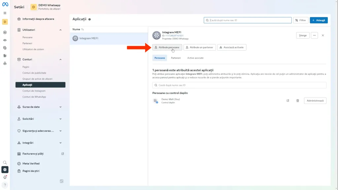Click the Meta logo icon
338x190 pixels.
coord(5,4)
